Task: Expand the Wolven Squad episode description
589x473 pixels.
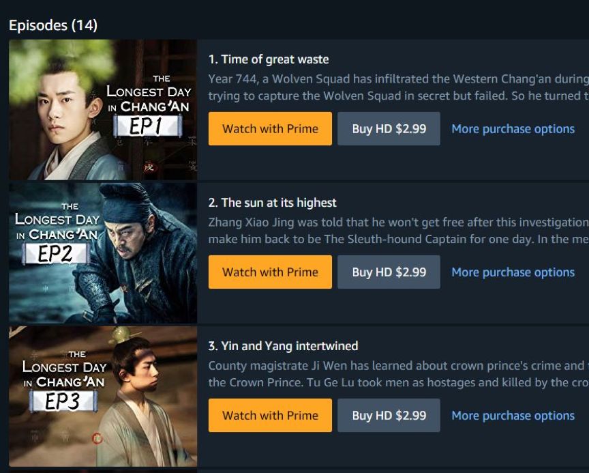Action: point(399,87)
